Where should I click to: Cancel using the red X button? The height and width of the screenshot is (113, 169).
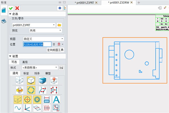point(17,8)
